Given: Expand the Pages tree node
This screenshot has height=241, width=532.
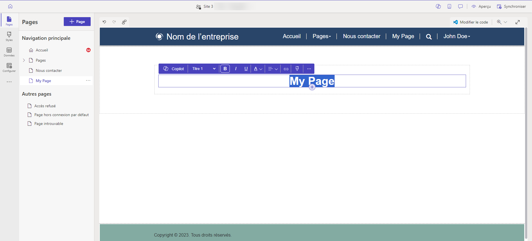Looking at the screenshot, I should (x=24, y=60).
